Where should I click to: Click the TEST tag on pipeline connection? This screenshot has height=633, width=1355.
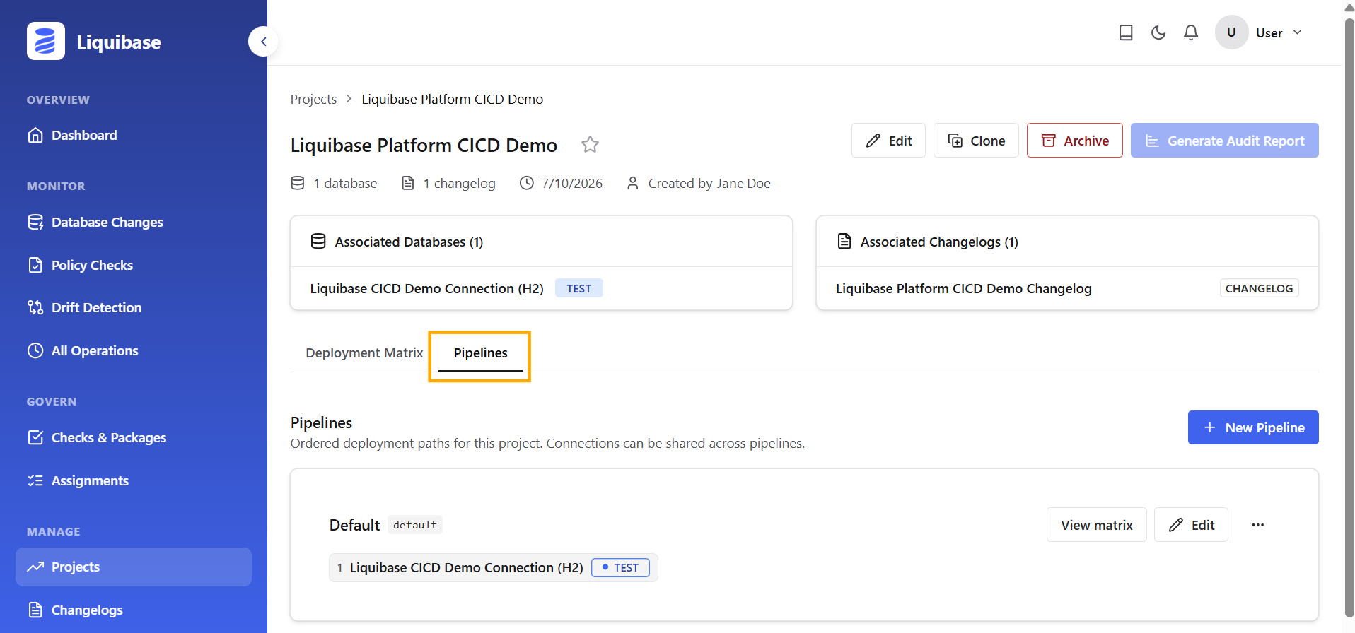[x=620, y=567]
